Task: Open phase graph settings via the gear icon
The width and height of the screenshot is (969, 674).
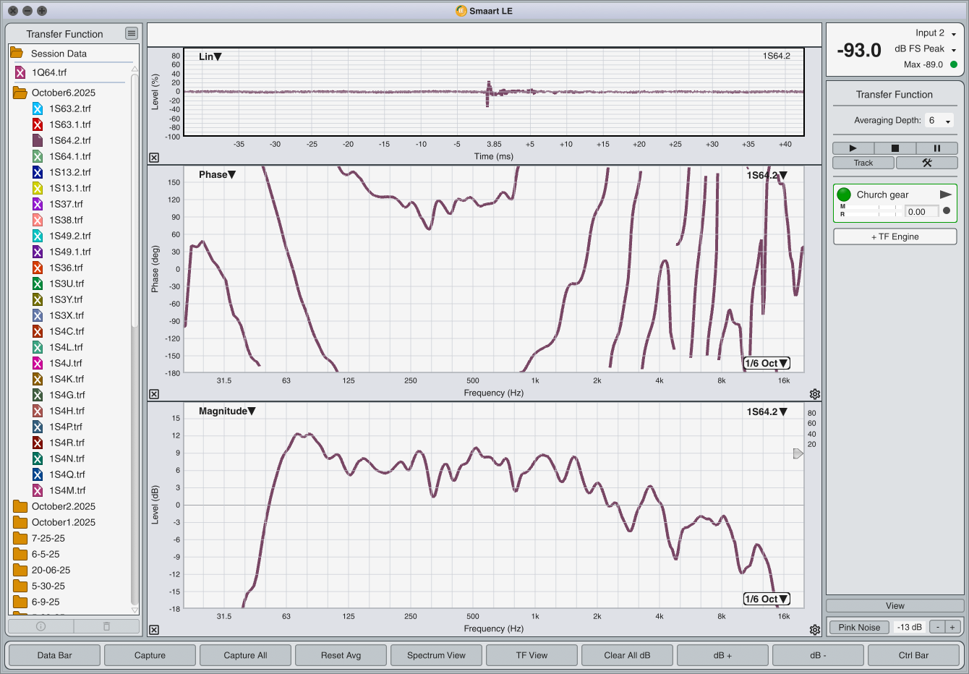Action: pyautogui.click(x=815, y=394)
